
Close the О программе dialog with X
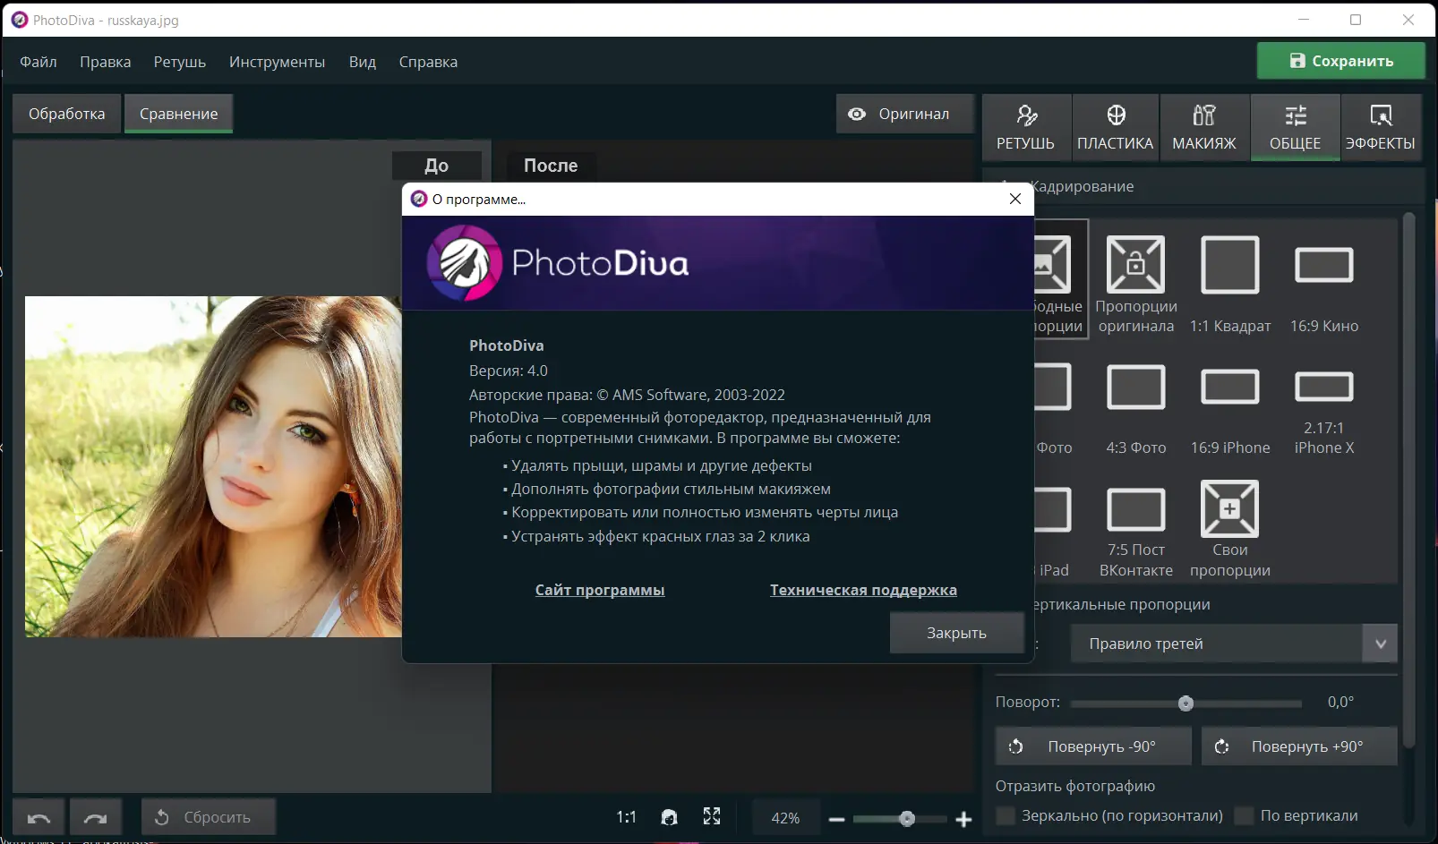[1015, 199]
